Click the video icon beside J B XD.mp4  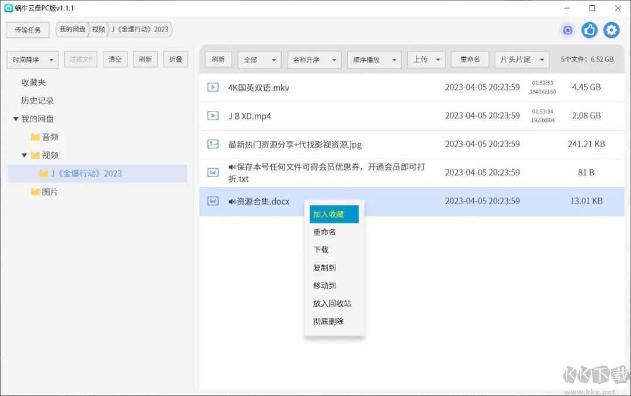(213, 116)
